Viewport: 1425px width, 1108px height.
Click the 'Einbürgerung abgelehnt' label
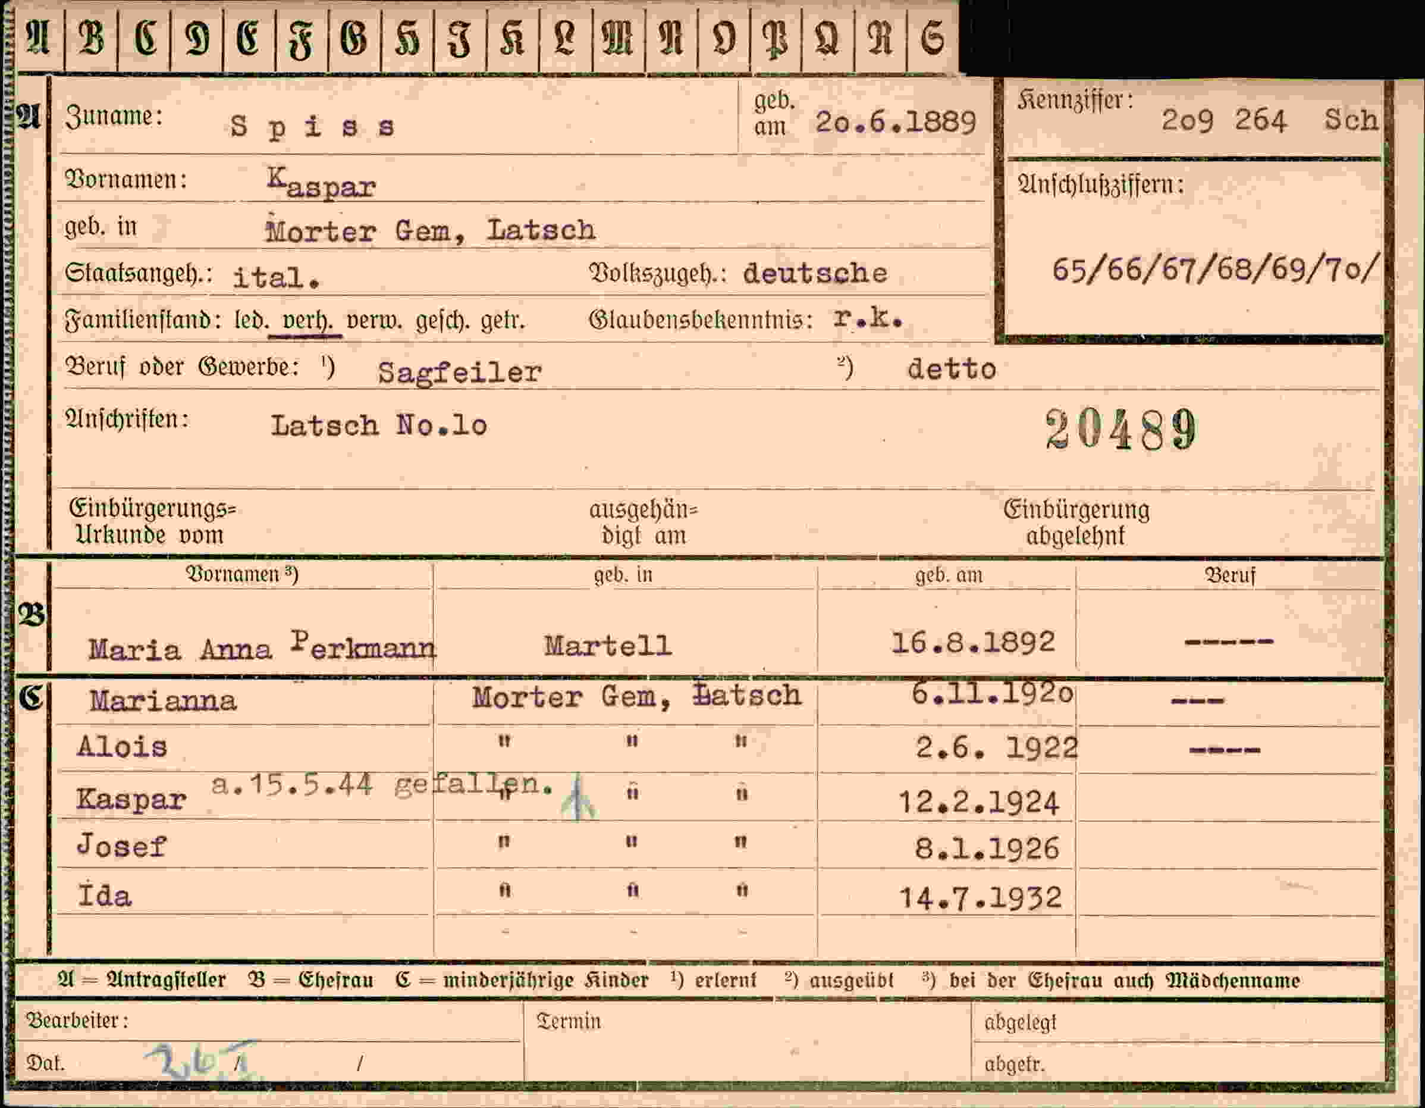click(x=1076, y=522)
